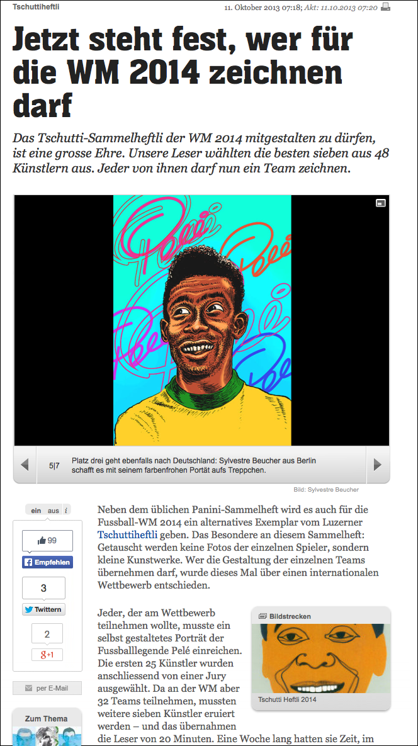The width and height of the screenshot is (418, 746).
Task: Toggle social buttons to aus
Action: click(54, 511)
